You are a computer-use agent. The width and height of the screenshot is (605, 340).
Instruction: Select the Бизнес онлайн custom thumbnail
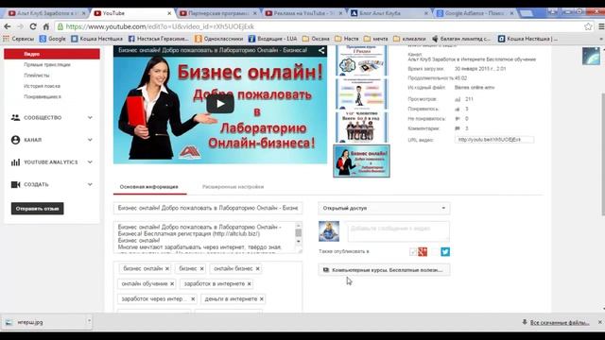pyautogui.click(x=361, y=161)
